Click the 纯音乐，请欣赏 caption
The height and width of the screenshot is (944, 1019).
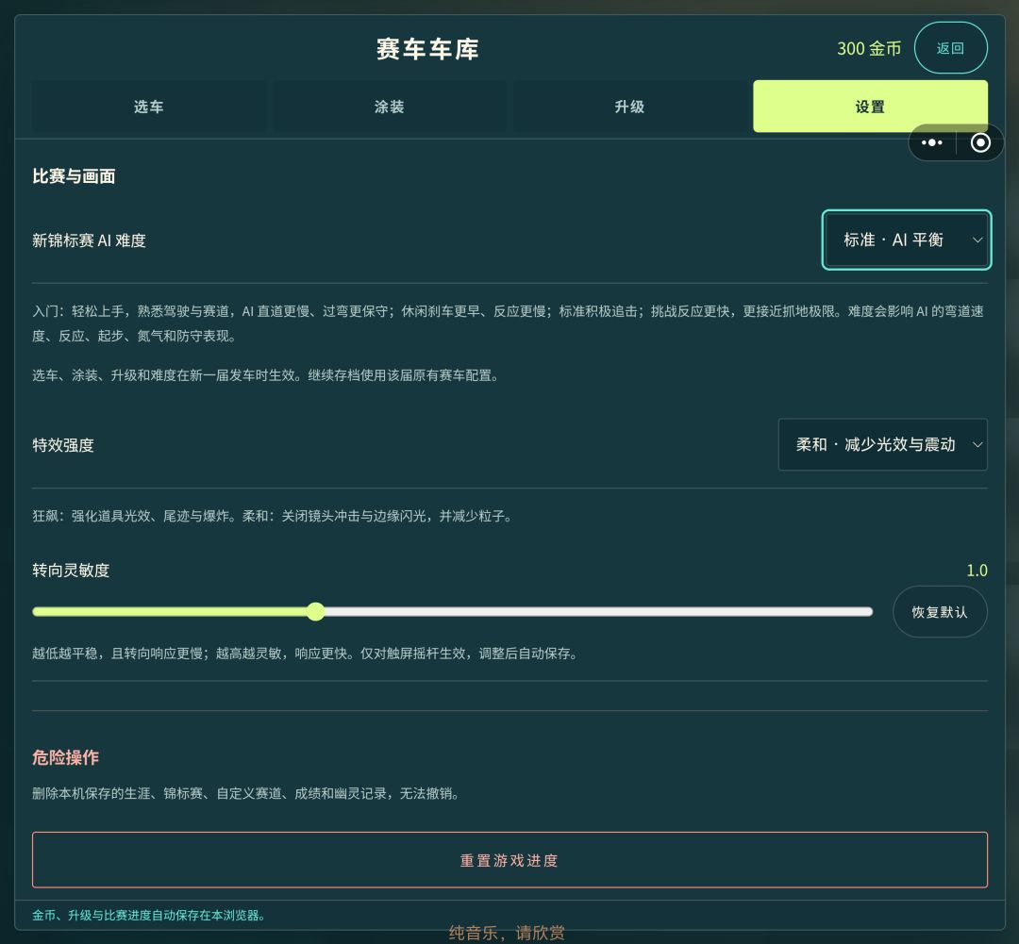pos(507,933)
